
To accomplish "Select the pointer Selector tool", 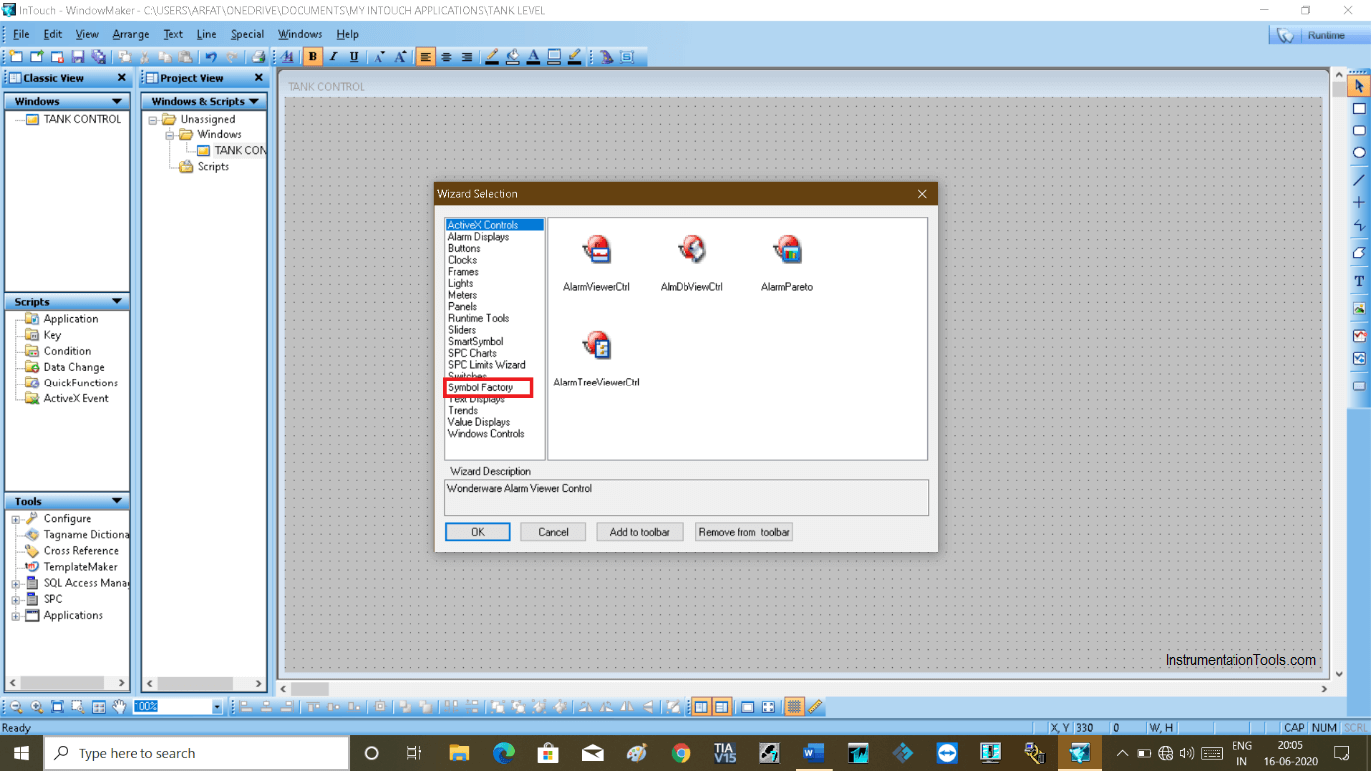I will [1359, 86].
